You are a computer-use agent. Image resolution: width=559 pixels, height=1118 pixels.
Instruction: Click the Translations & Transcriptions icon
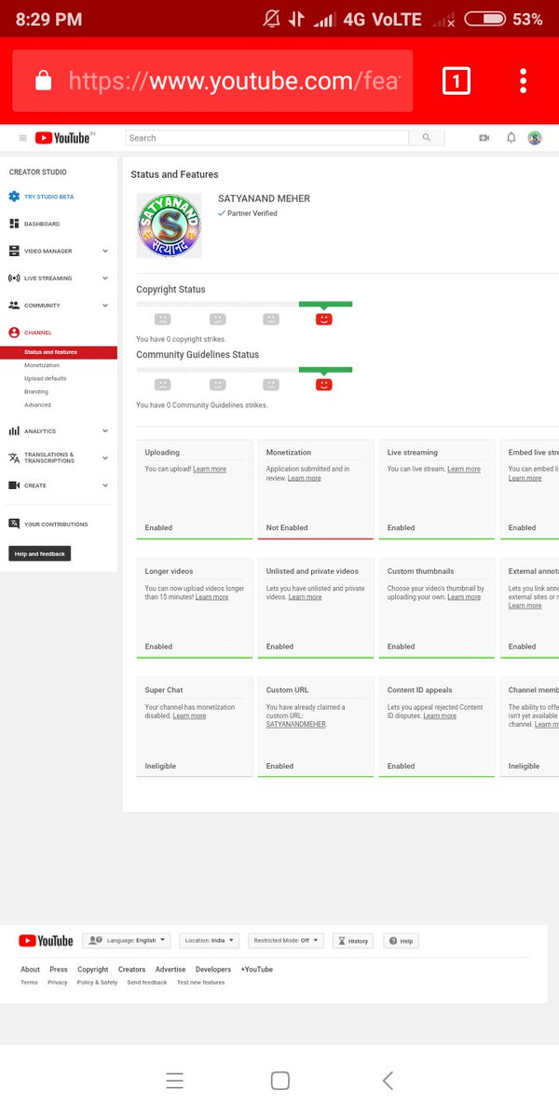(14, 457)
